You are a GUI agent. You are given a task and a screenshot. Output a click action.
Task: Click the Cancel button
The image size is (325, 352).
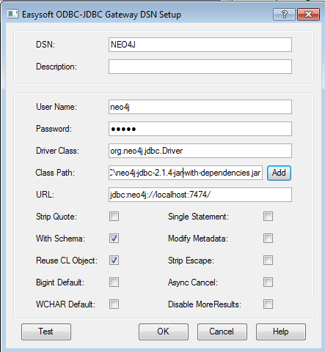pyautogui.click(x=222, y=332)
